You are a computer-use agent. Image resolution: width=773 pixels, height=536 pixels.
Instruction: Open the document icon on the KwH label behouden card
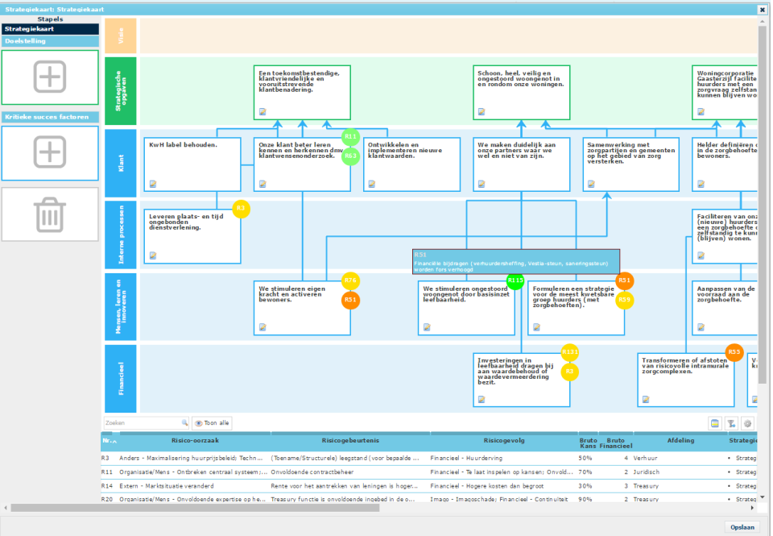pos(152,184)
